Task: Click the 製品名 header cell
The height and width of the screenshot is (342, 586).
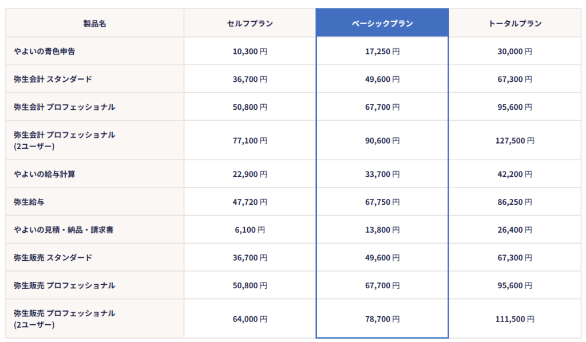Action: tap(95, 23)
